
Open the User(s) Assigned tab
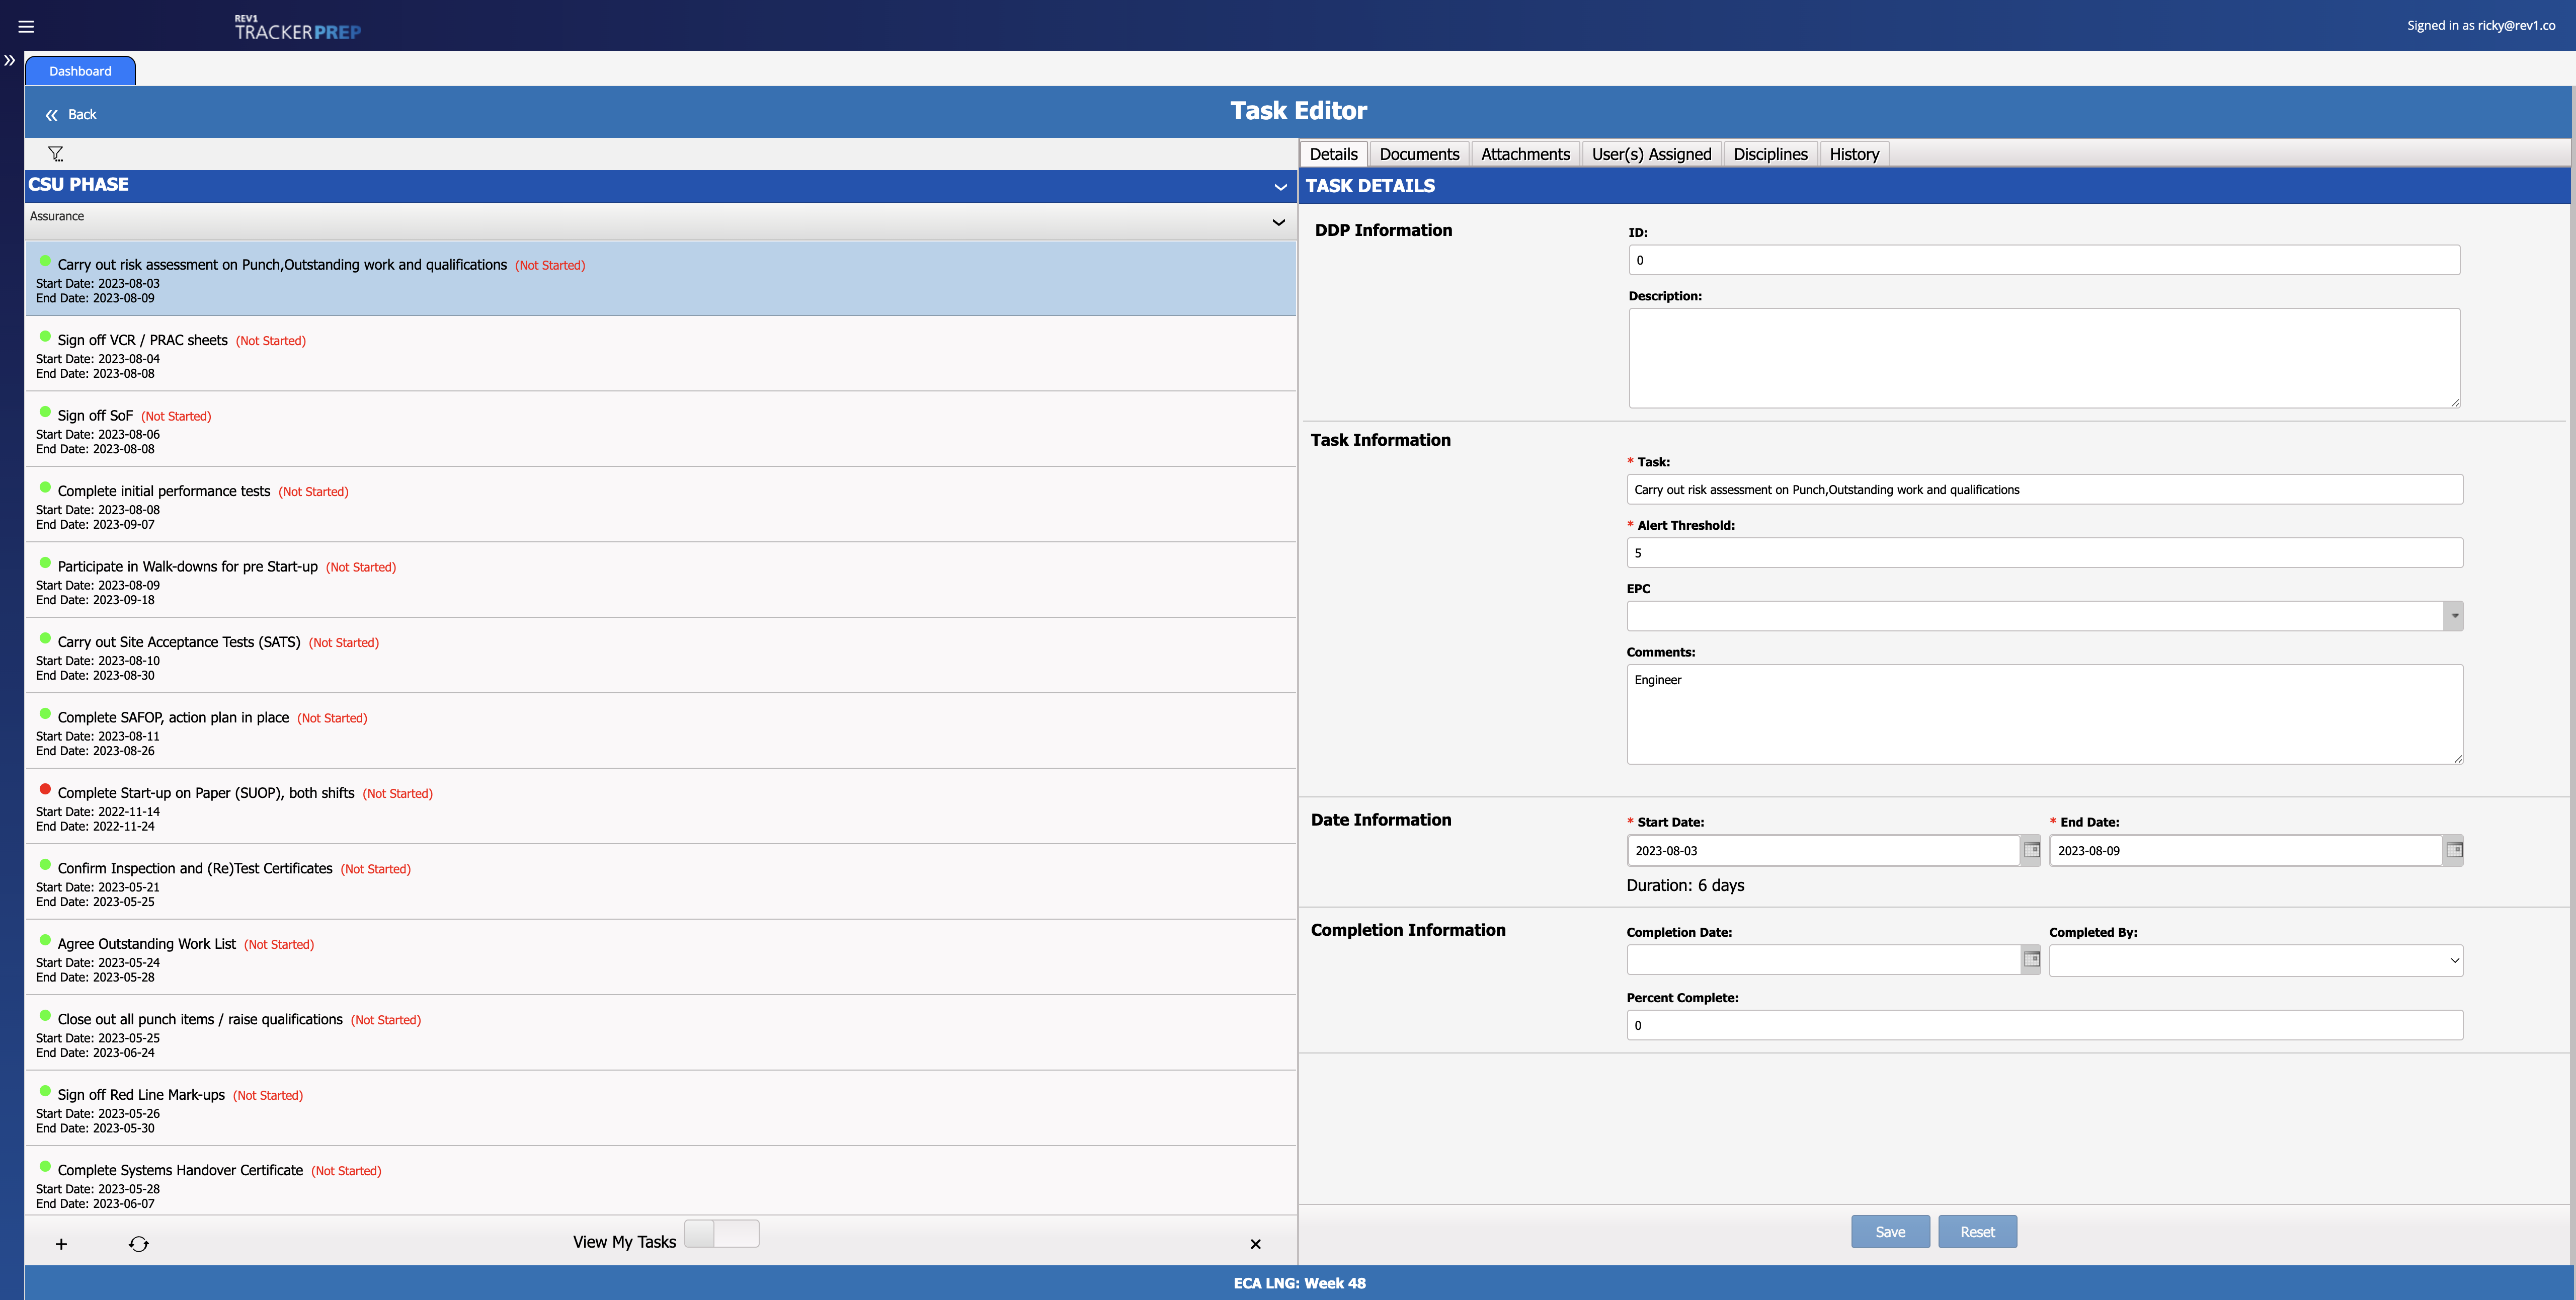(x=1651, y=154)
